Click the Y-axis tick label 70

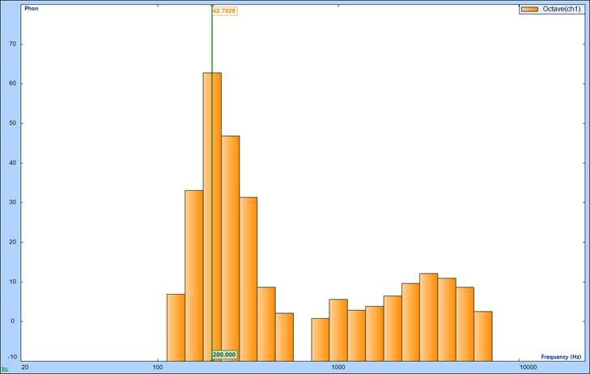pos(13,44)
